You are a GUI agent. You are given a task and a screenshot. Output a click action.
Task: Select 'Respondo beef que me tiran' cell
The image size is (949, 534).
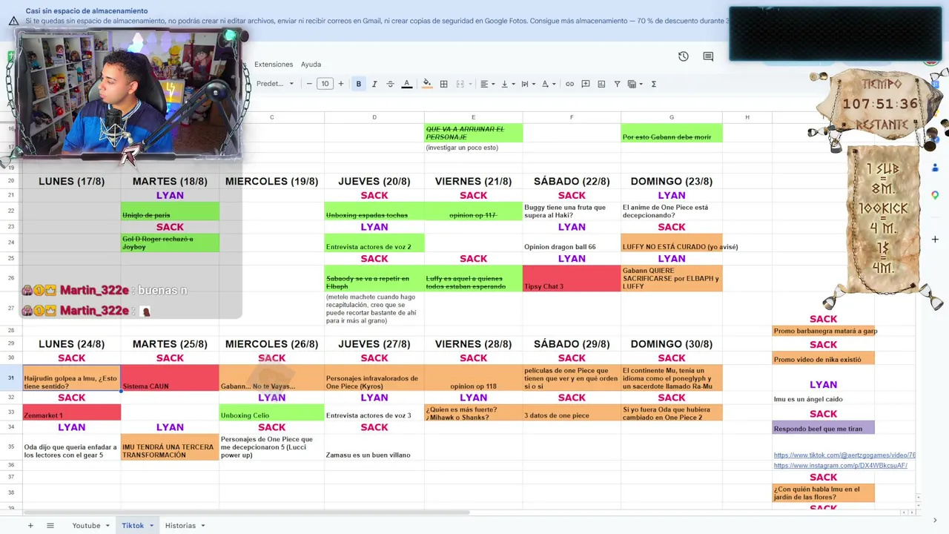(x=823, y=427)
